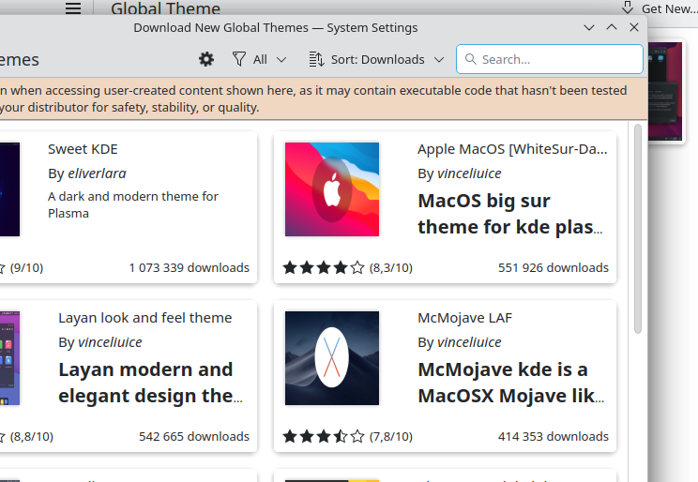
Task: Click author eliverlara on Sweet KDE
Action: [x=97, y=173]
